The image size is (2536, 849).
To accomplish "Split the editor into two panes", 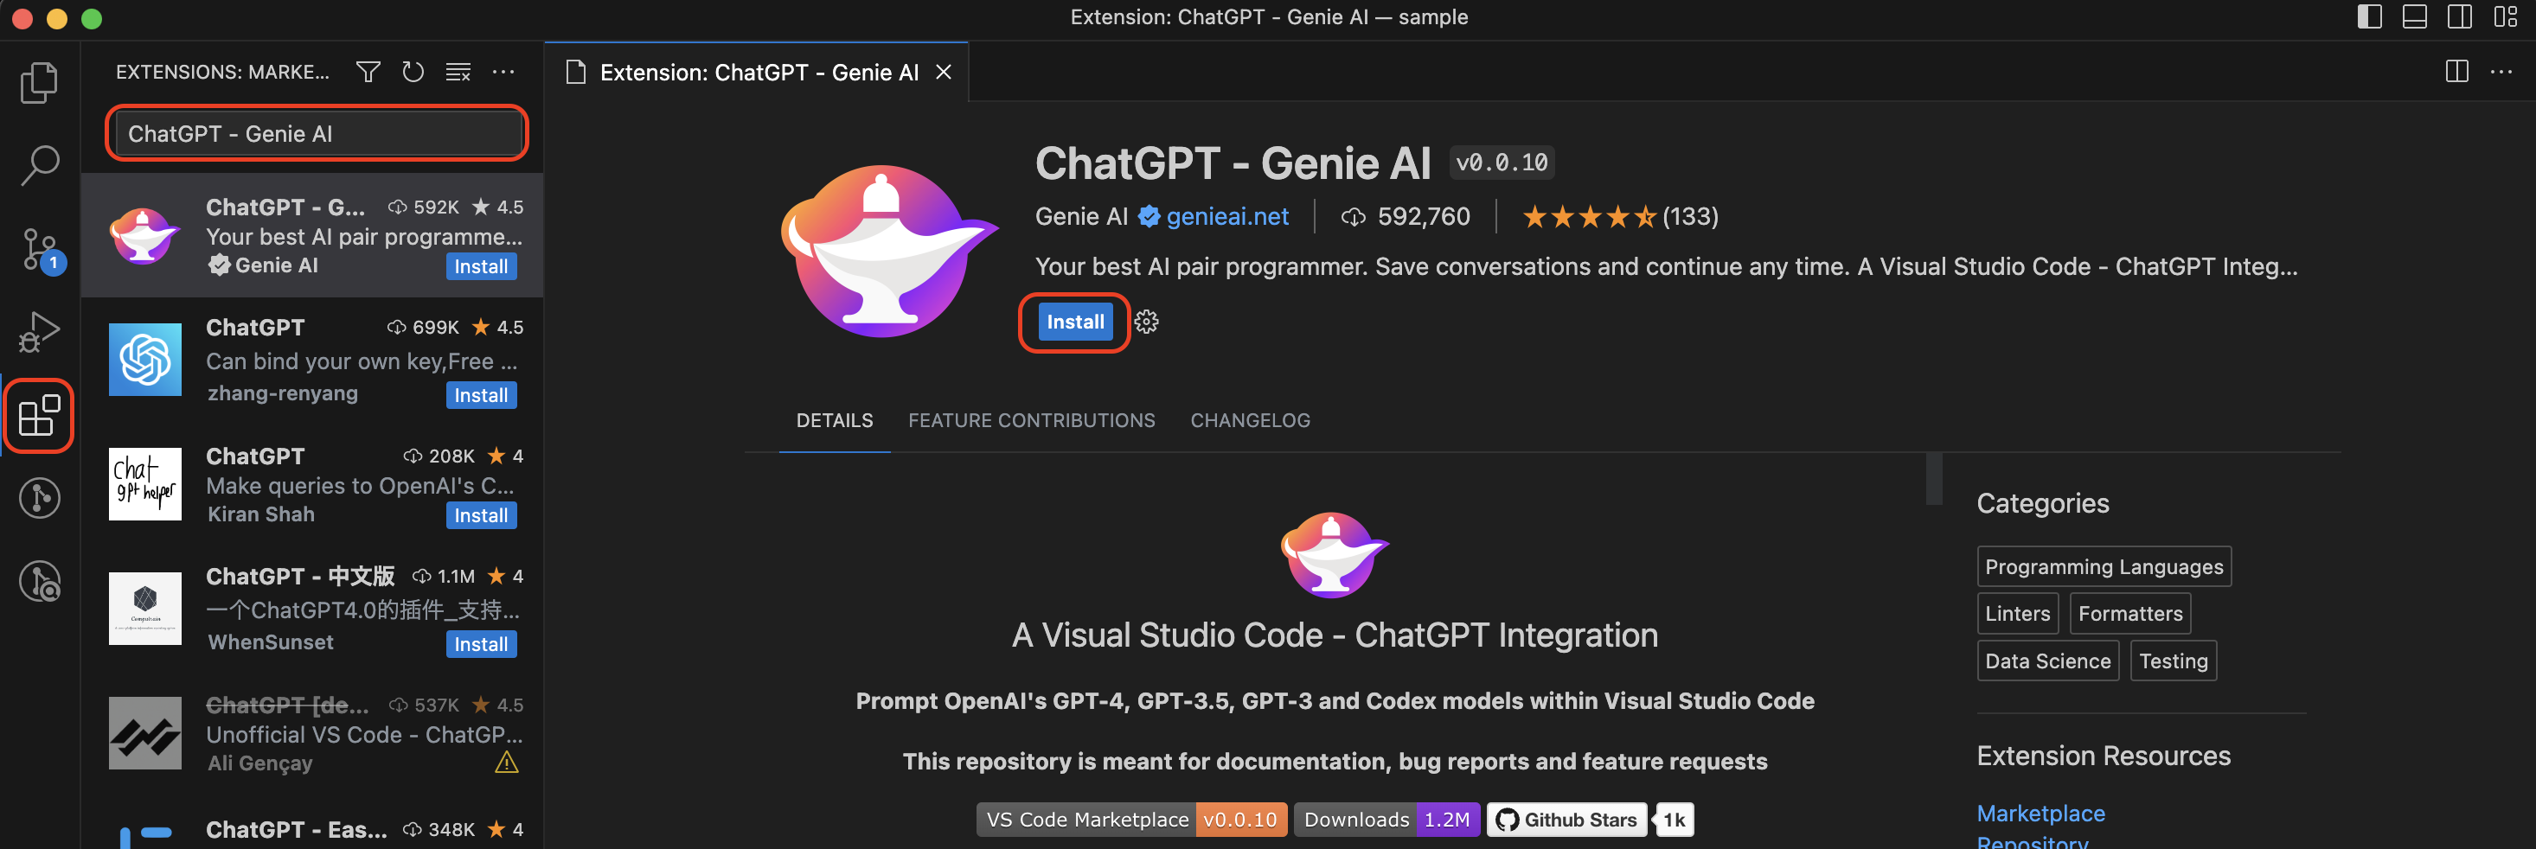I will tap(2456, 71).
